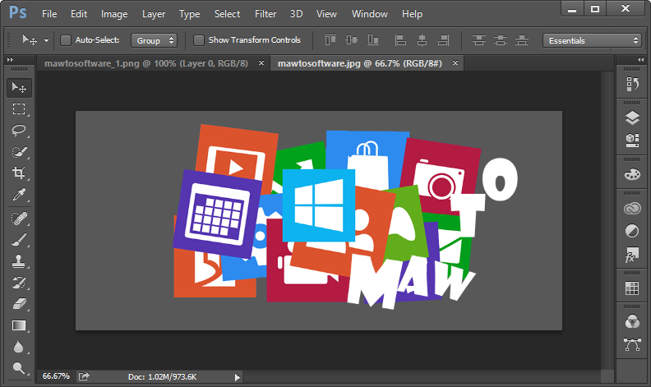Select the History Brush tool
The height and width of the screenshot is (387, 651).
pyautogui.click(x=19, y=283)
